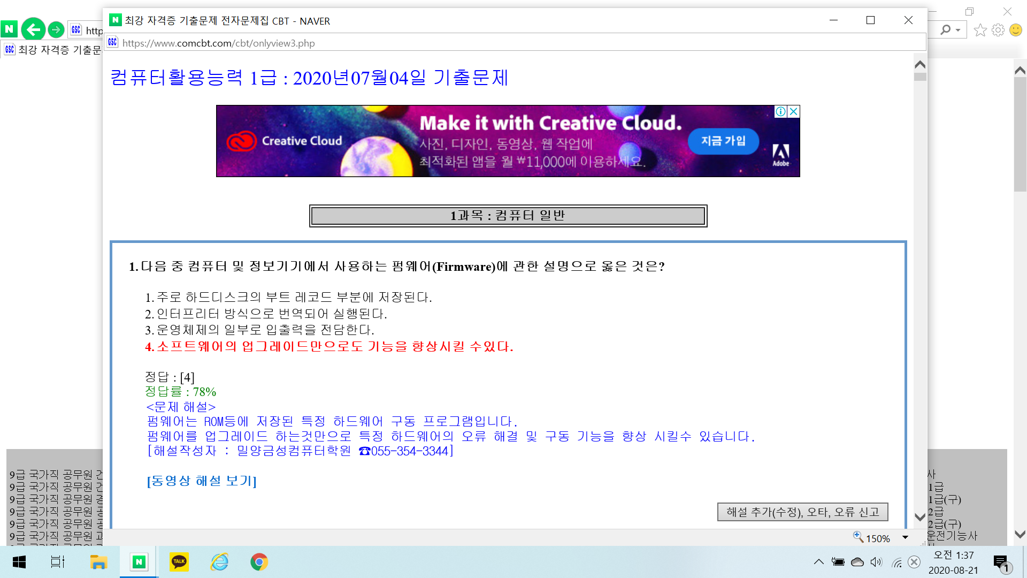
Task: Open the favorites star icon
Action: pyautogui.click(x=980, y=30)
